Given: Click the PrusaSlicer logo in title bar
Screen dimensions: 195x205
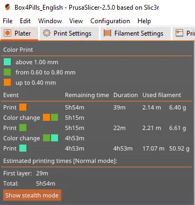Looking at the screenshot, I should pyautogui.click(x=8, y=8).
